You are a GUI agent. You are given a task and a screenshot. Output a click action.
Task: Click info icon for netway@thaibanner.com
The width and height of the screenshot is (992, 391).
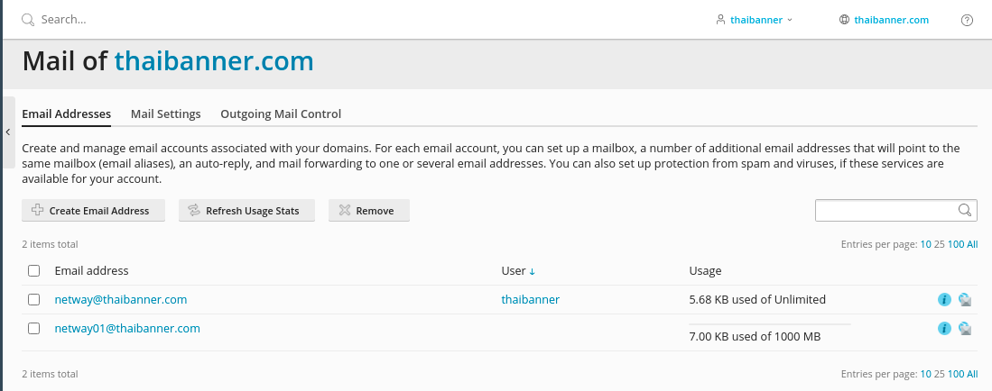944,300
